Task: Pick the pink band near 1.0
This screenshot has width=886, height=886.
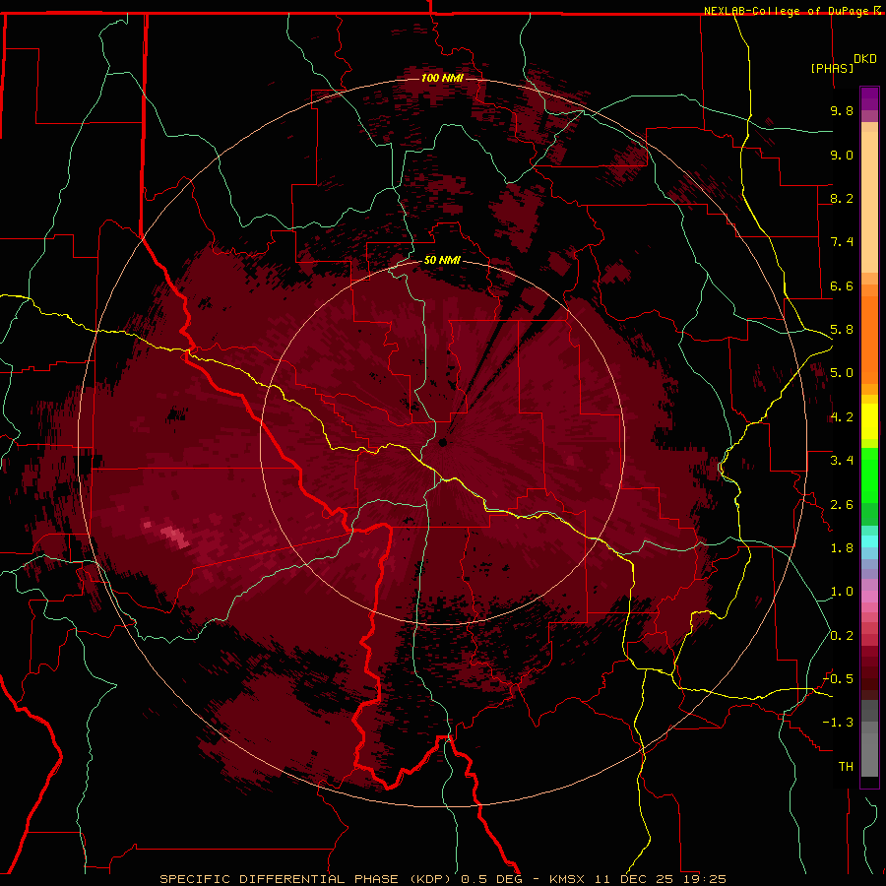Action: pos(869,597)
